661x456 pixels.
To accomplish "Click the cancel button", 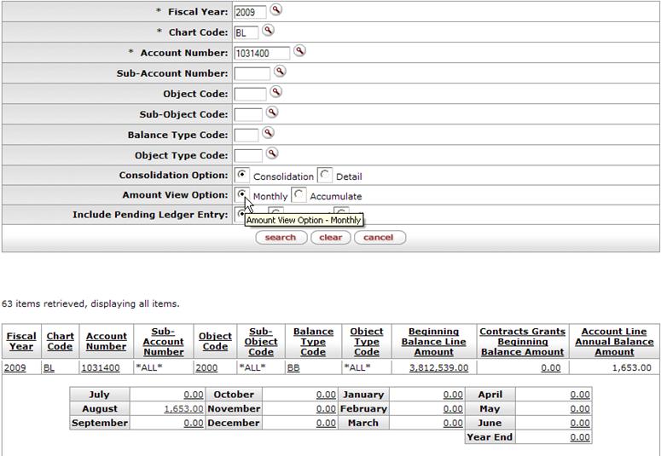I will click(x=380, y=237).
